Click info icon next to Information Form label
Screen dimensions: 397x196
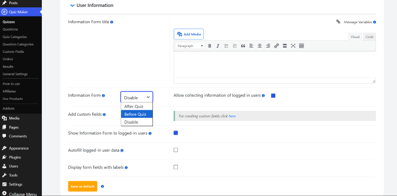103,96
